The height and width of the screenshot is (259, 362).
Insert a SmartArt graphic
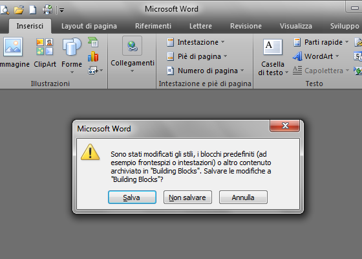93,42
